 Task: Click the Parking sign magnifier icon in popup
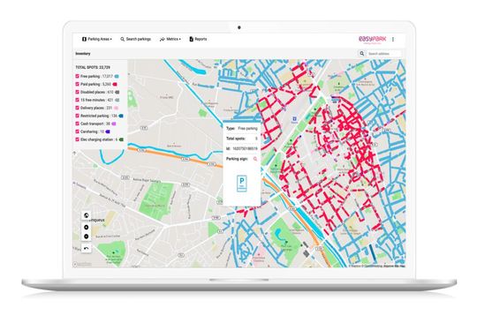coord(255,159)
